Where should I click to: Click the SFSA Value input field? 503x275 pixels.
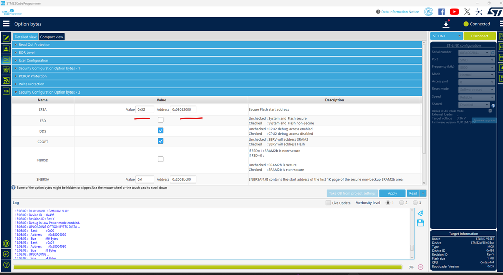145,109
